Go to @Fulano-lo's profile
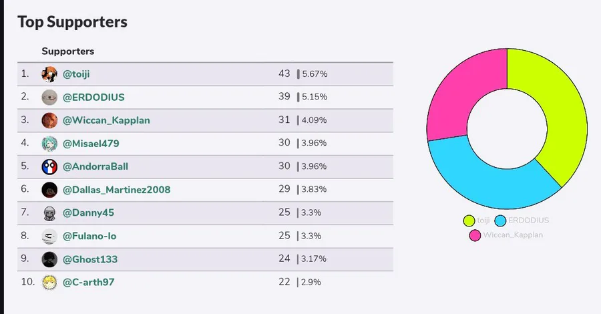Screen dimensions: 601x314 coord(90,236)
